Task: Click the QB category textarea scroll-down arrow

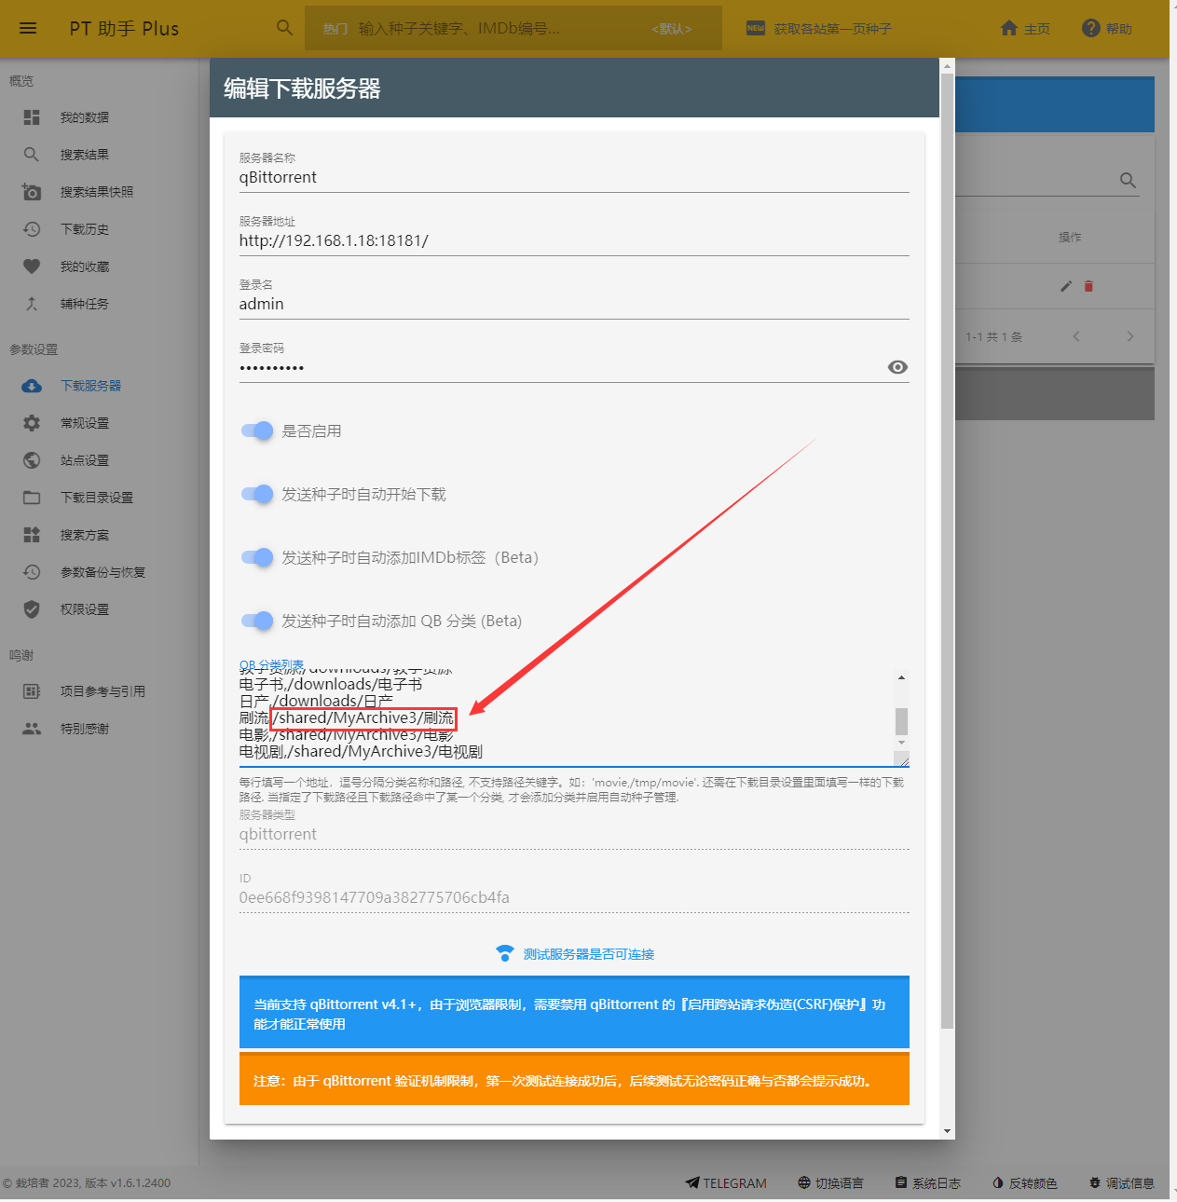Action: [901, 743]
